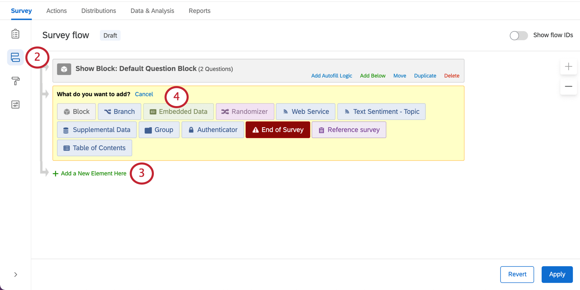The width and height of the screenshot is (580, 290).
Task: Add a Reference survey element
Action: point(349,130)
